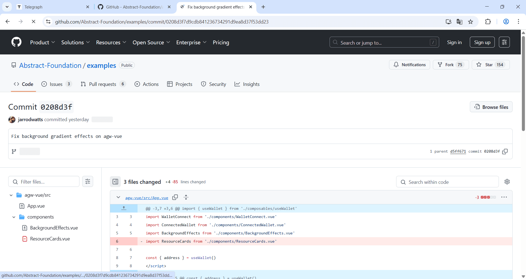This screenshot has height=279, width=526.
Task: Toggle the file tree sidebar panel
Action: pyautogui.click(x=115, y=182)
